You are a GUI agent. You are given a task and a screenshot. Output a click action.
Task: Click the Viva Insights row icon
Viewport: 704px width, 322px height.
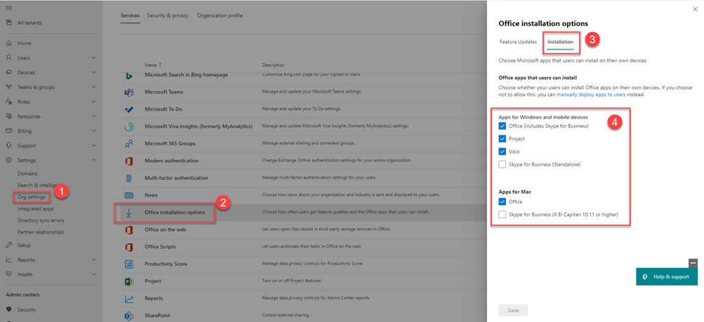129,126
